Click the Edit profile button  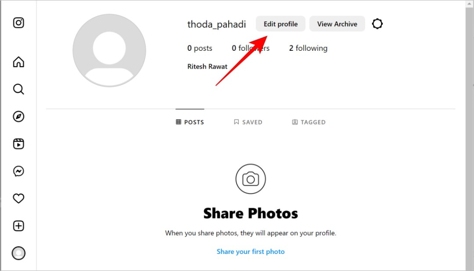[x=281, y=24]
